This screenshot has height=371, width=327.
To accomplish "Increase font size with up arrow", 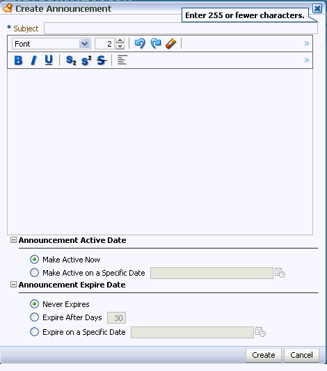I will click(120, 40).
